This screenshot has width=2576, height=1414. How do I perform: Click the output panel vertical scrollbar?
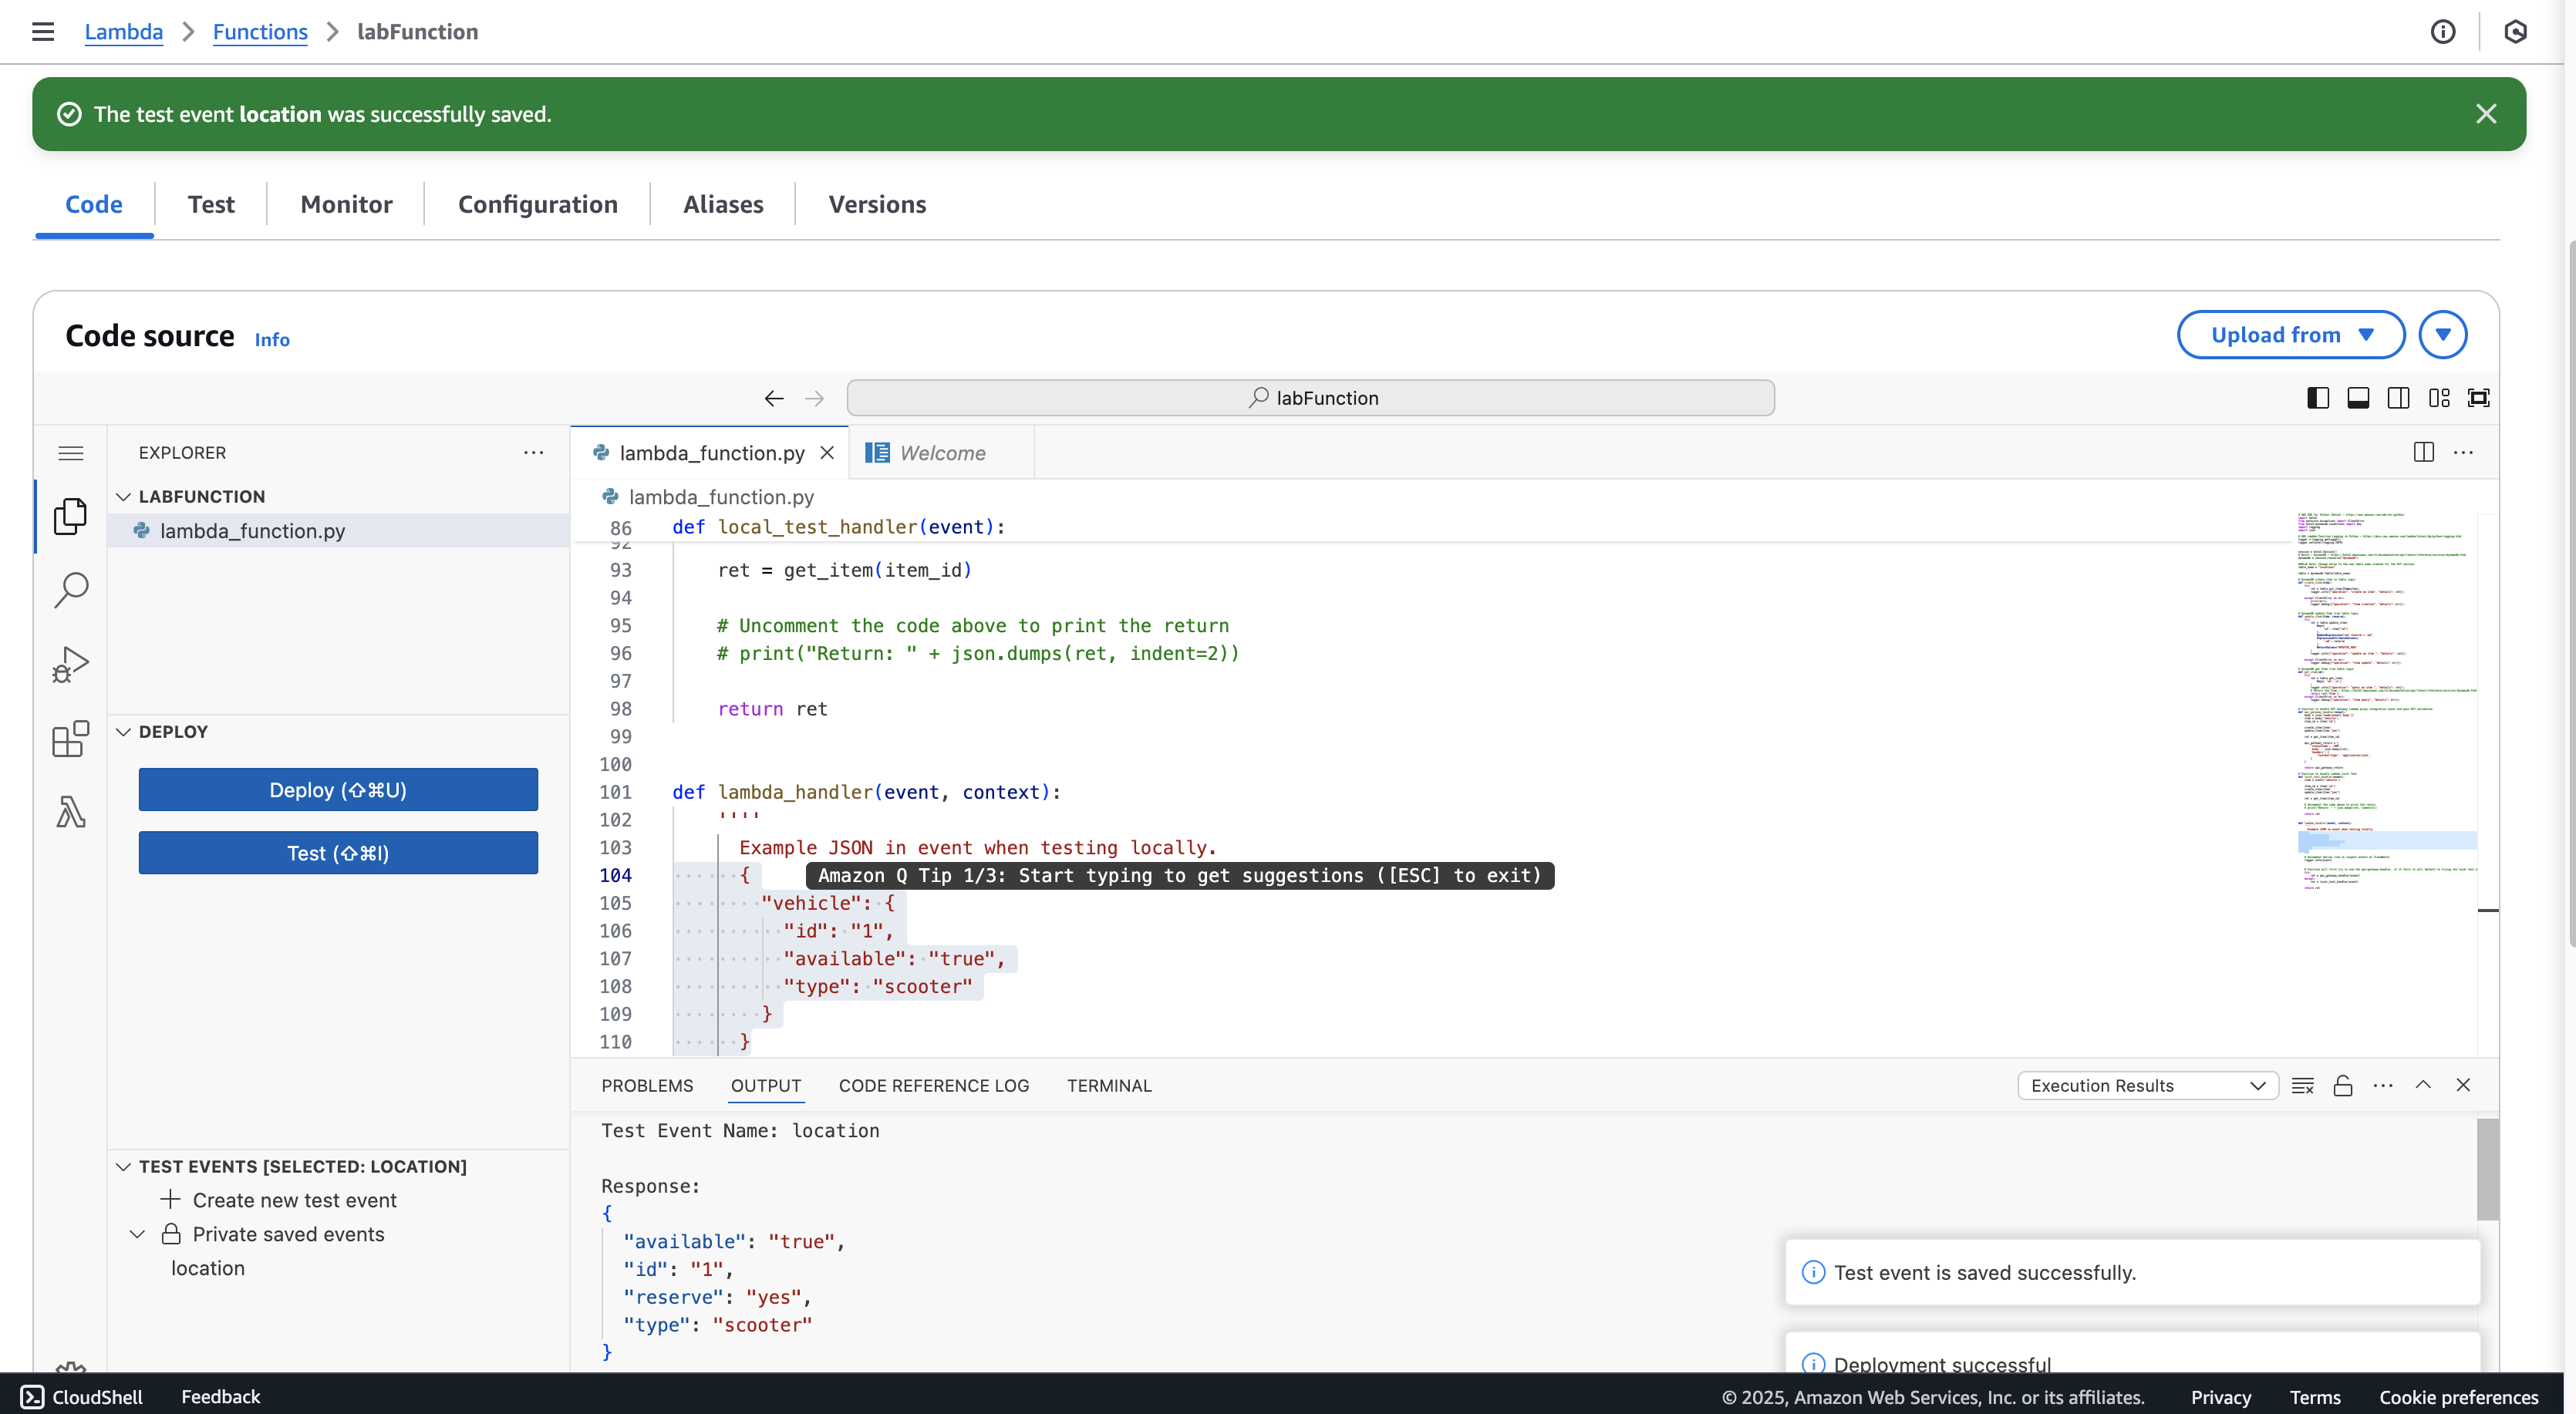[2487, 1170]
